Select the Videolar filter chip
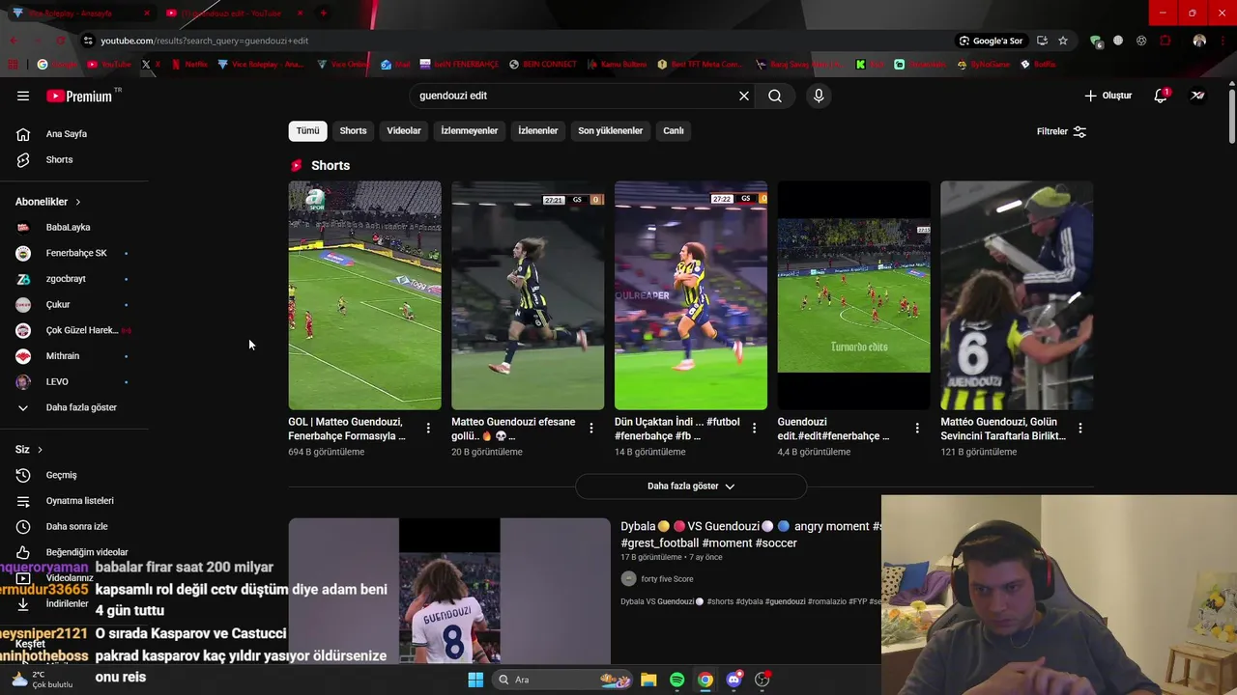Image resolution: width=1237 pixels, height=695 pixels. pyautogui.click(x=404, y=131)
